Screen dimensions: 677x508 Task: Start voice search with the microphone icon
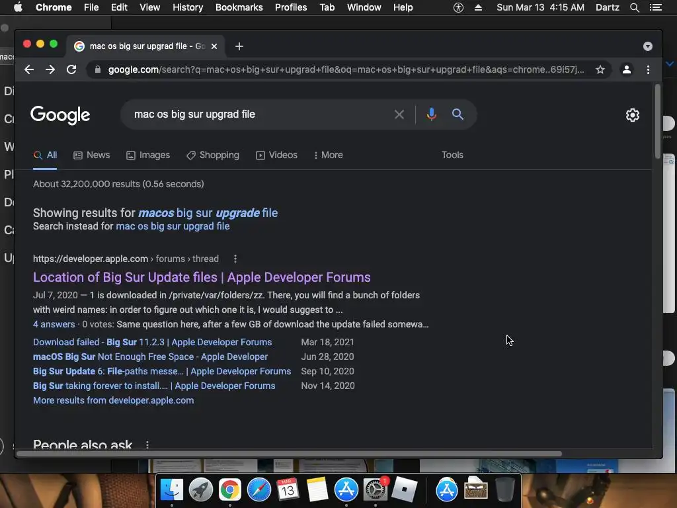(x=431, y=114)
